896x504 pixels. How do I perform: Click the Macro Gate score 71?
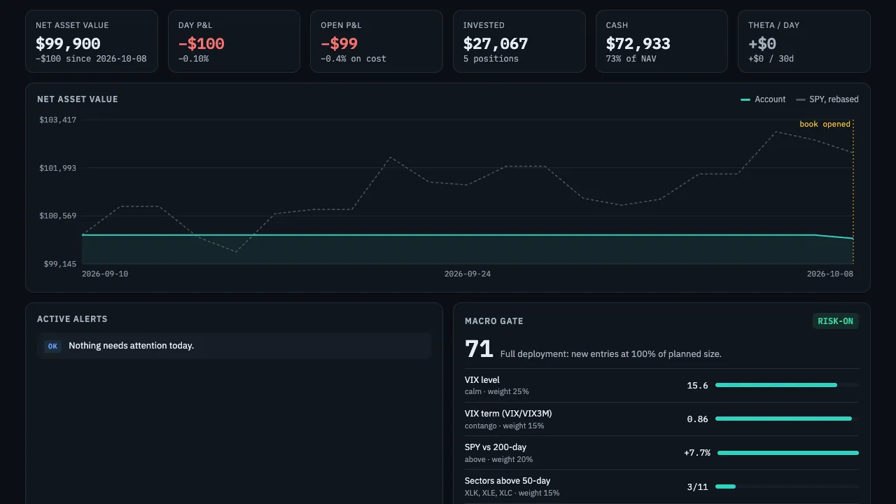[479, 349]
